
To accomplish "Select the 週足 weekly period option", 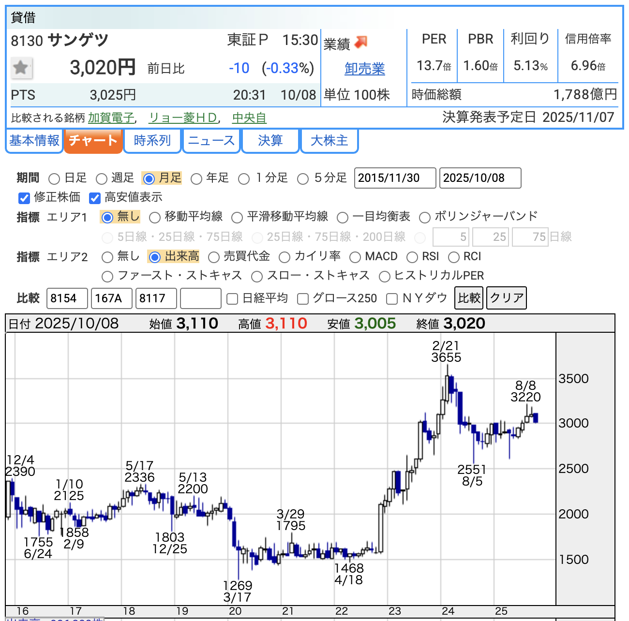I will [102, 179].
